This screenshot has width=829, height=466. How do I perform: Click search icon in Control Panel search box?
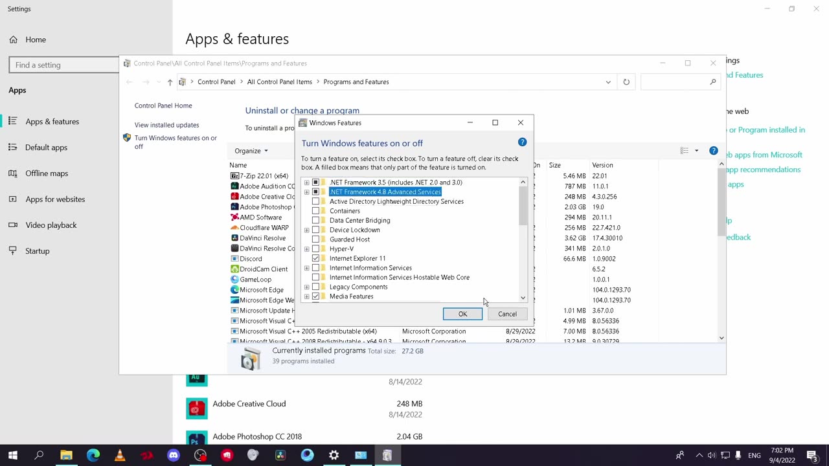click(x=712, y=82)
